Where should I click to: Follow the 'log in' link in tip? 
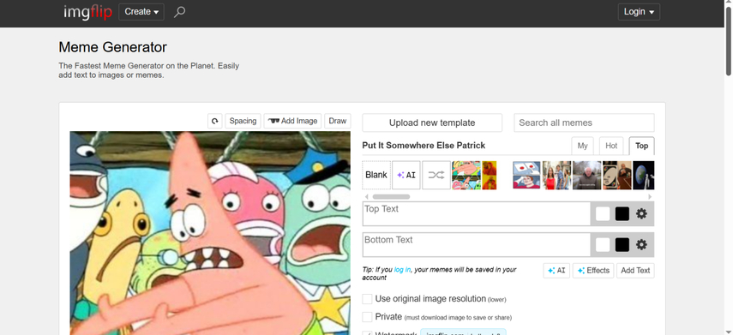point(402,270)
